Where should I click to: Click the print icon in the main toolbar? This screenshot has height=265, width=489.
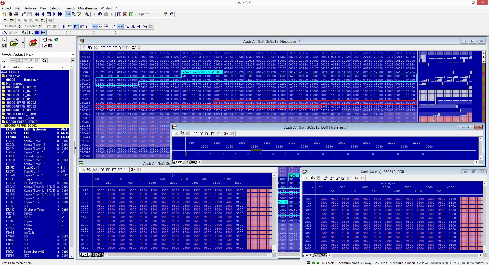(x=16, y=14)
